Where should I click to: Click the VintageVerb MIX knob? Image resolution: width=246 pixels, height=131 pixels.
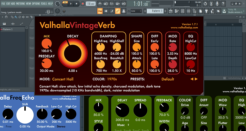coord(47,44)
